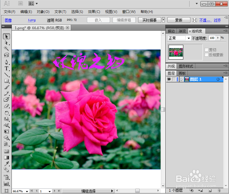Select the Rectangle tool

(x=6, y=81)
